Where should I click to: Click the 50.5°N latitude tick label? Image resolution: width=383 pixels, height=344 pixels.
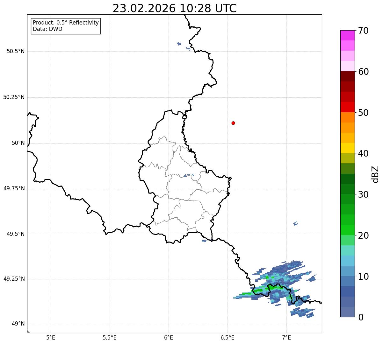click(x=16, y=51)
